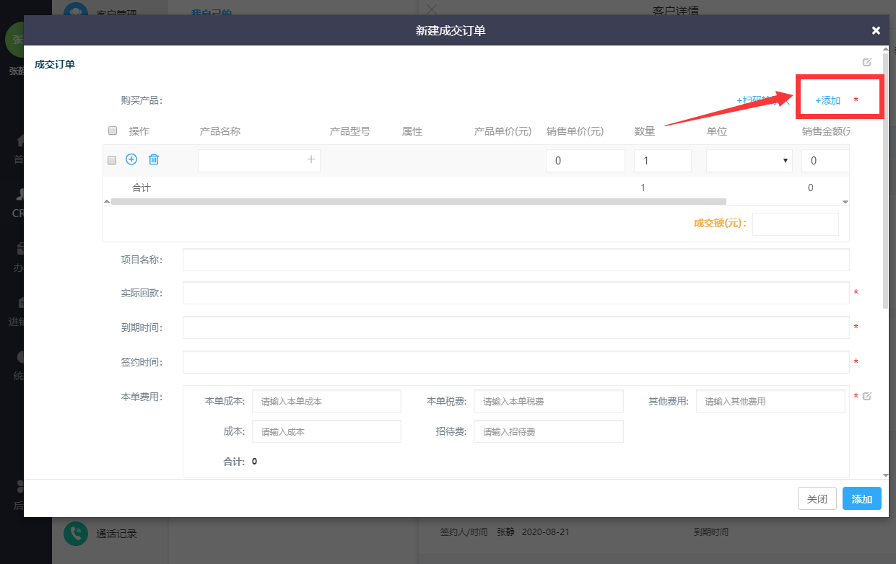This screenshot has width=896, height=564.
Task: Open the 单位 dropdown in the product row
Action: 749,161
